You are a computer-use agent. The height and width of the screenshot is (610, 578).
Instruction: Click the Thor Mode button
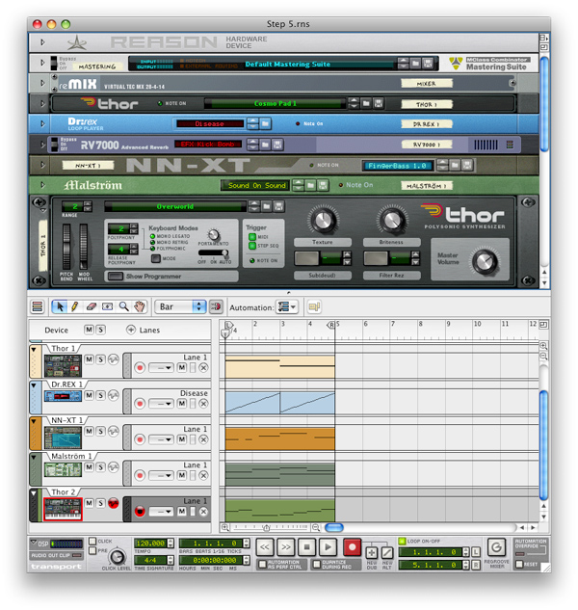(x=156, y=258)
